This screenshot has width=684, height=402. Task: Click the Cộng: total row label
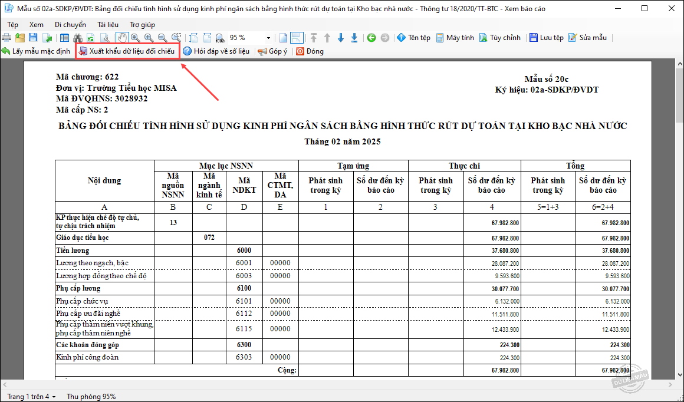point(287,370)
